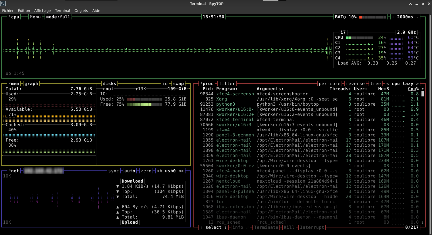Click the minus next to 2000ms
This screenshot has height=235, width=432.
417,17
